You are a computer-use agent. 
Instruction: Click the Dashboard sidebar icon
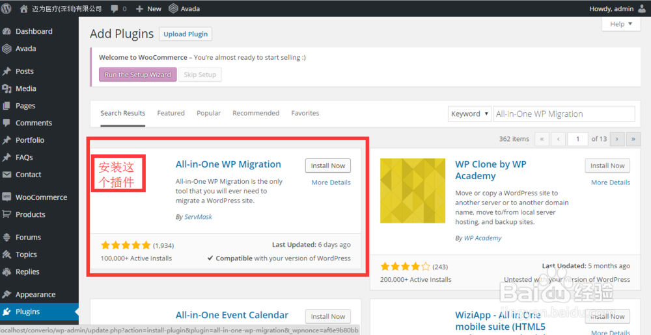[x=7, y=31]
